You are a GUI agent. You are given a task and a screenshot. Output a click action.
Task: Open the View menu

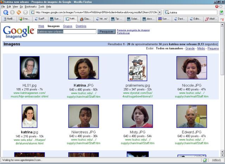15,7
